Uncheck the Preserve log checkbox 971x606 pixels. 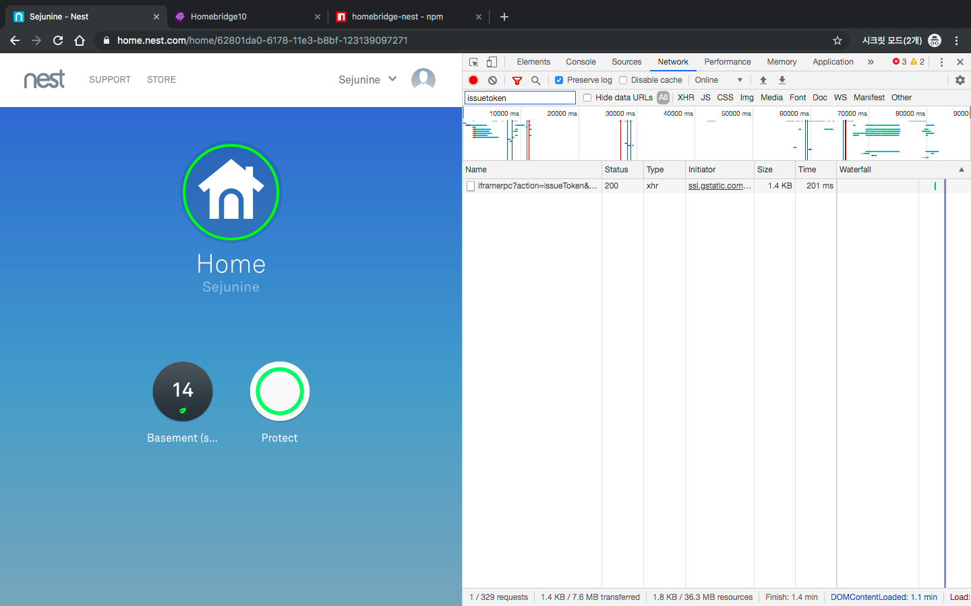[x=559, y=80]
